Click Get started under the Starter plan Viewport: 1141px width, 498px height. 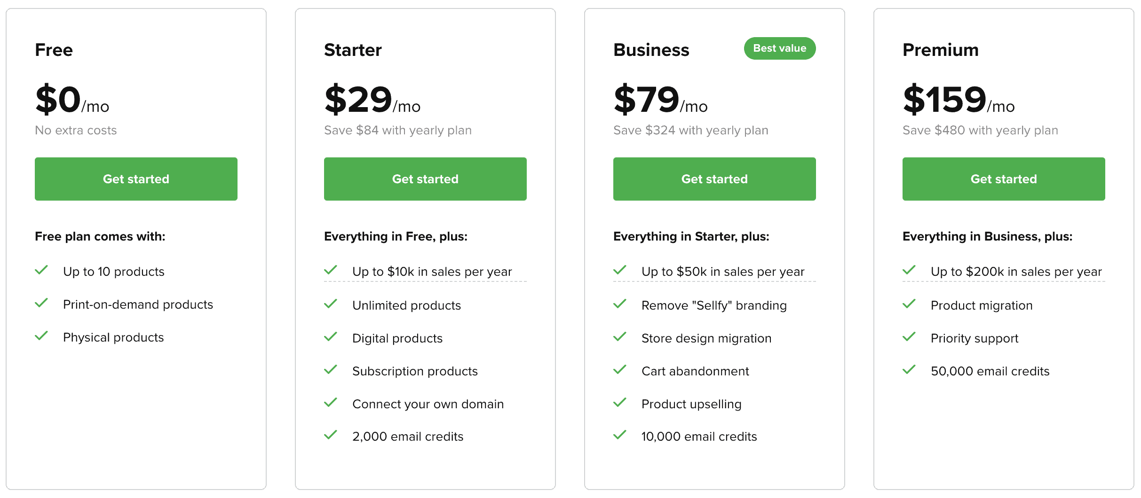425,179
